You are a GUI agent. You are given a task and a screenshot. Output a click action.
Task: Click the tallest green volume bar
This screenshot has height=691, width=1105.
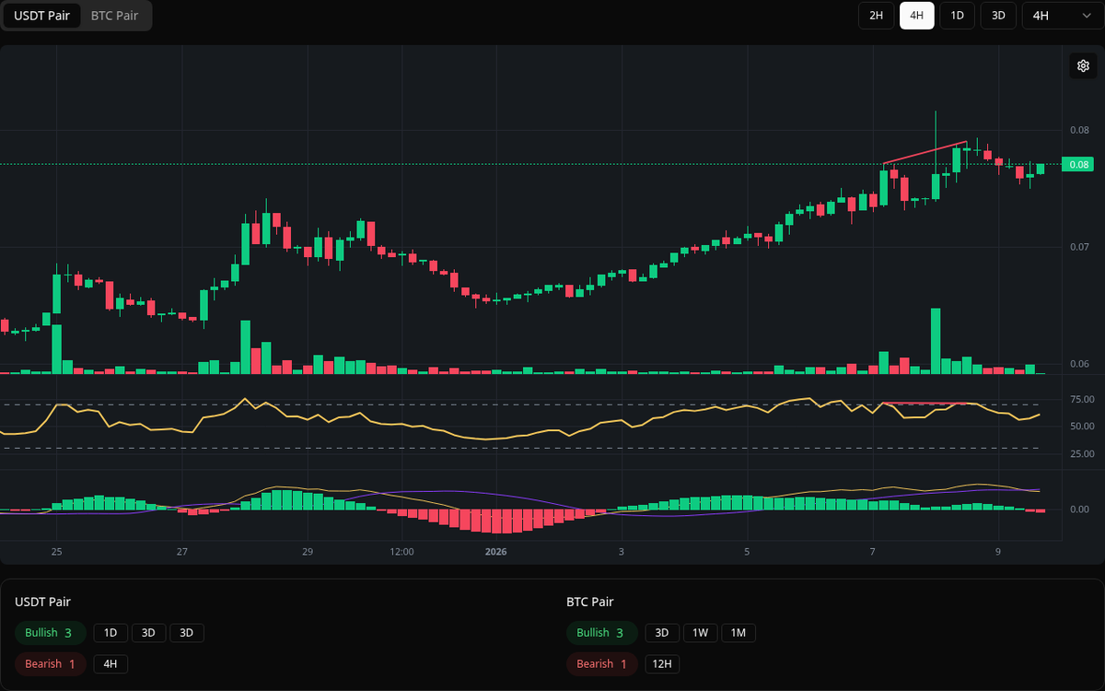tap(935, 341)
